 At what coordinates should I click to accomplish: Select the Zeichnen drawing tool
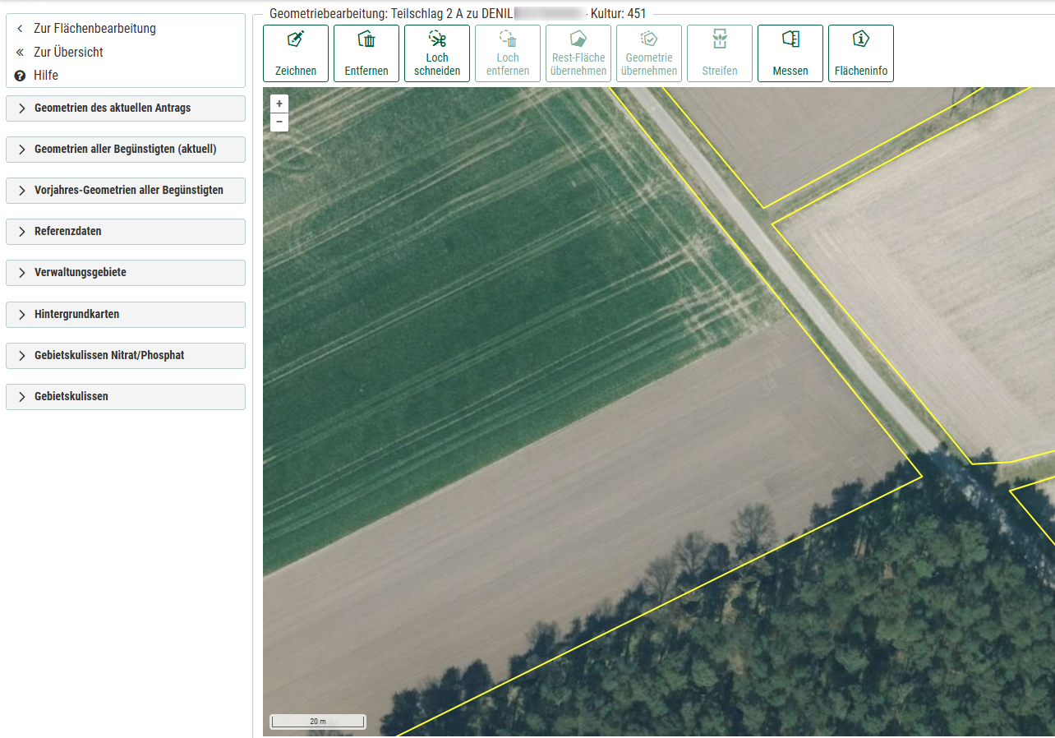point(296,53)
